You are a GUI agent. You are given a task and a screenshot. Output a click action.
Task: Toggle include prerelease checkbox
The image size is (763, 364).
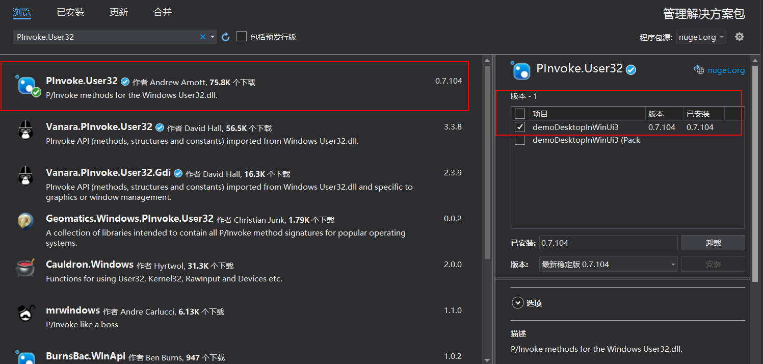pos(242,36)
